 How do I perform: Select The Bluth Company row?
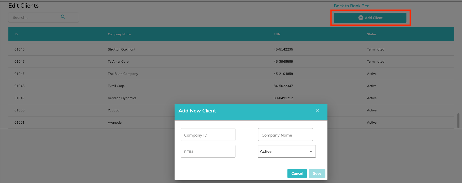coord(123,74)
